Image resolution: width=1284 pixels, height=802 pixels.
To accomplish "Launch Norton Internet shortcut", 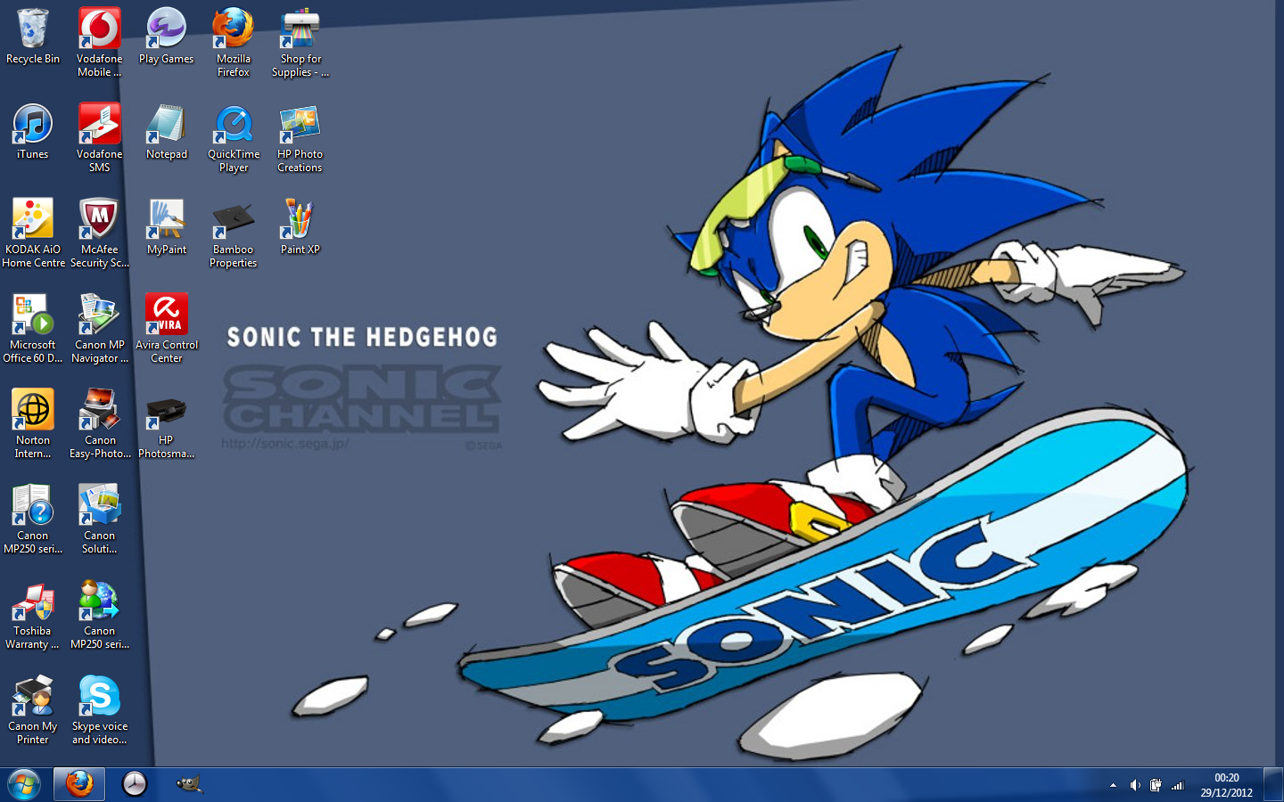I will click(x=33, y=424).
